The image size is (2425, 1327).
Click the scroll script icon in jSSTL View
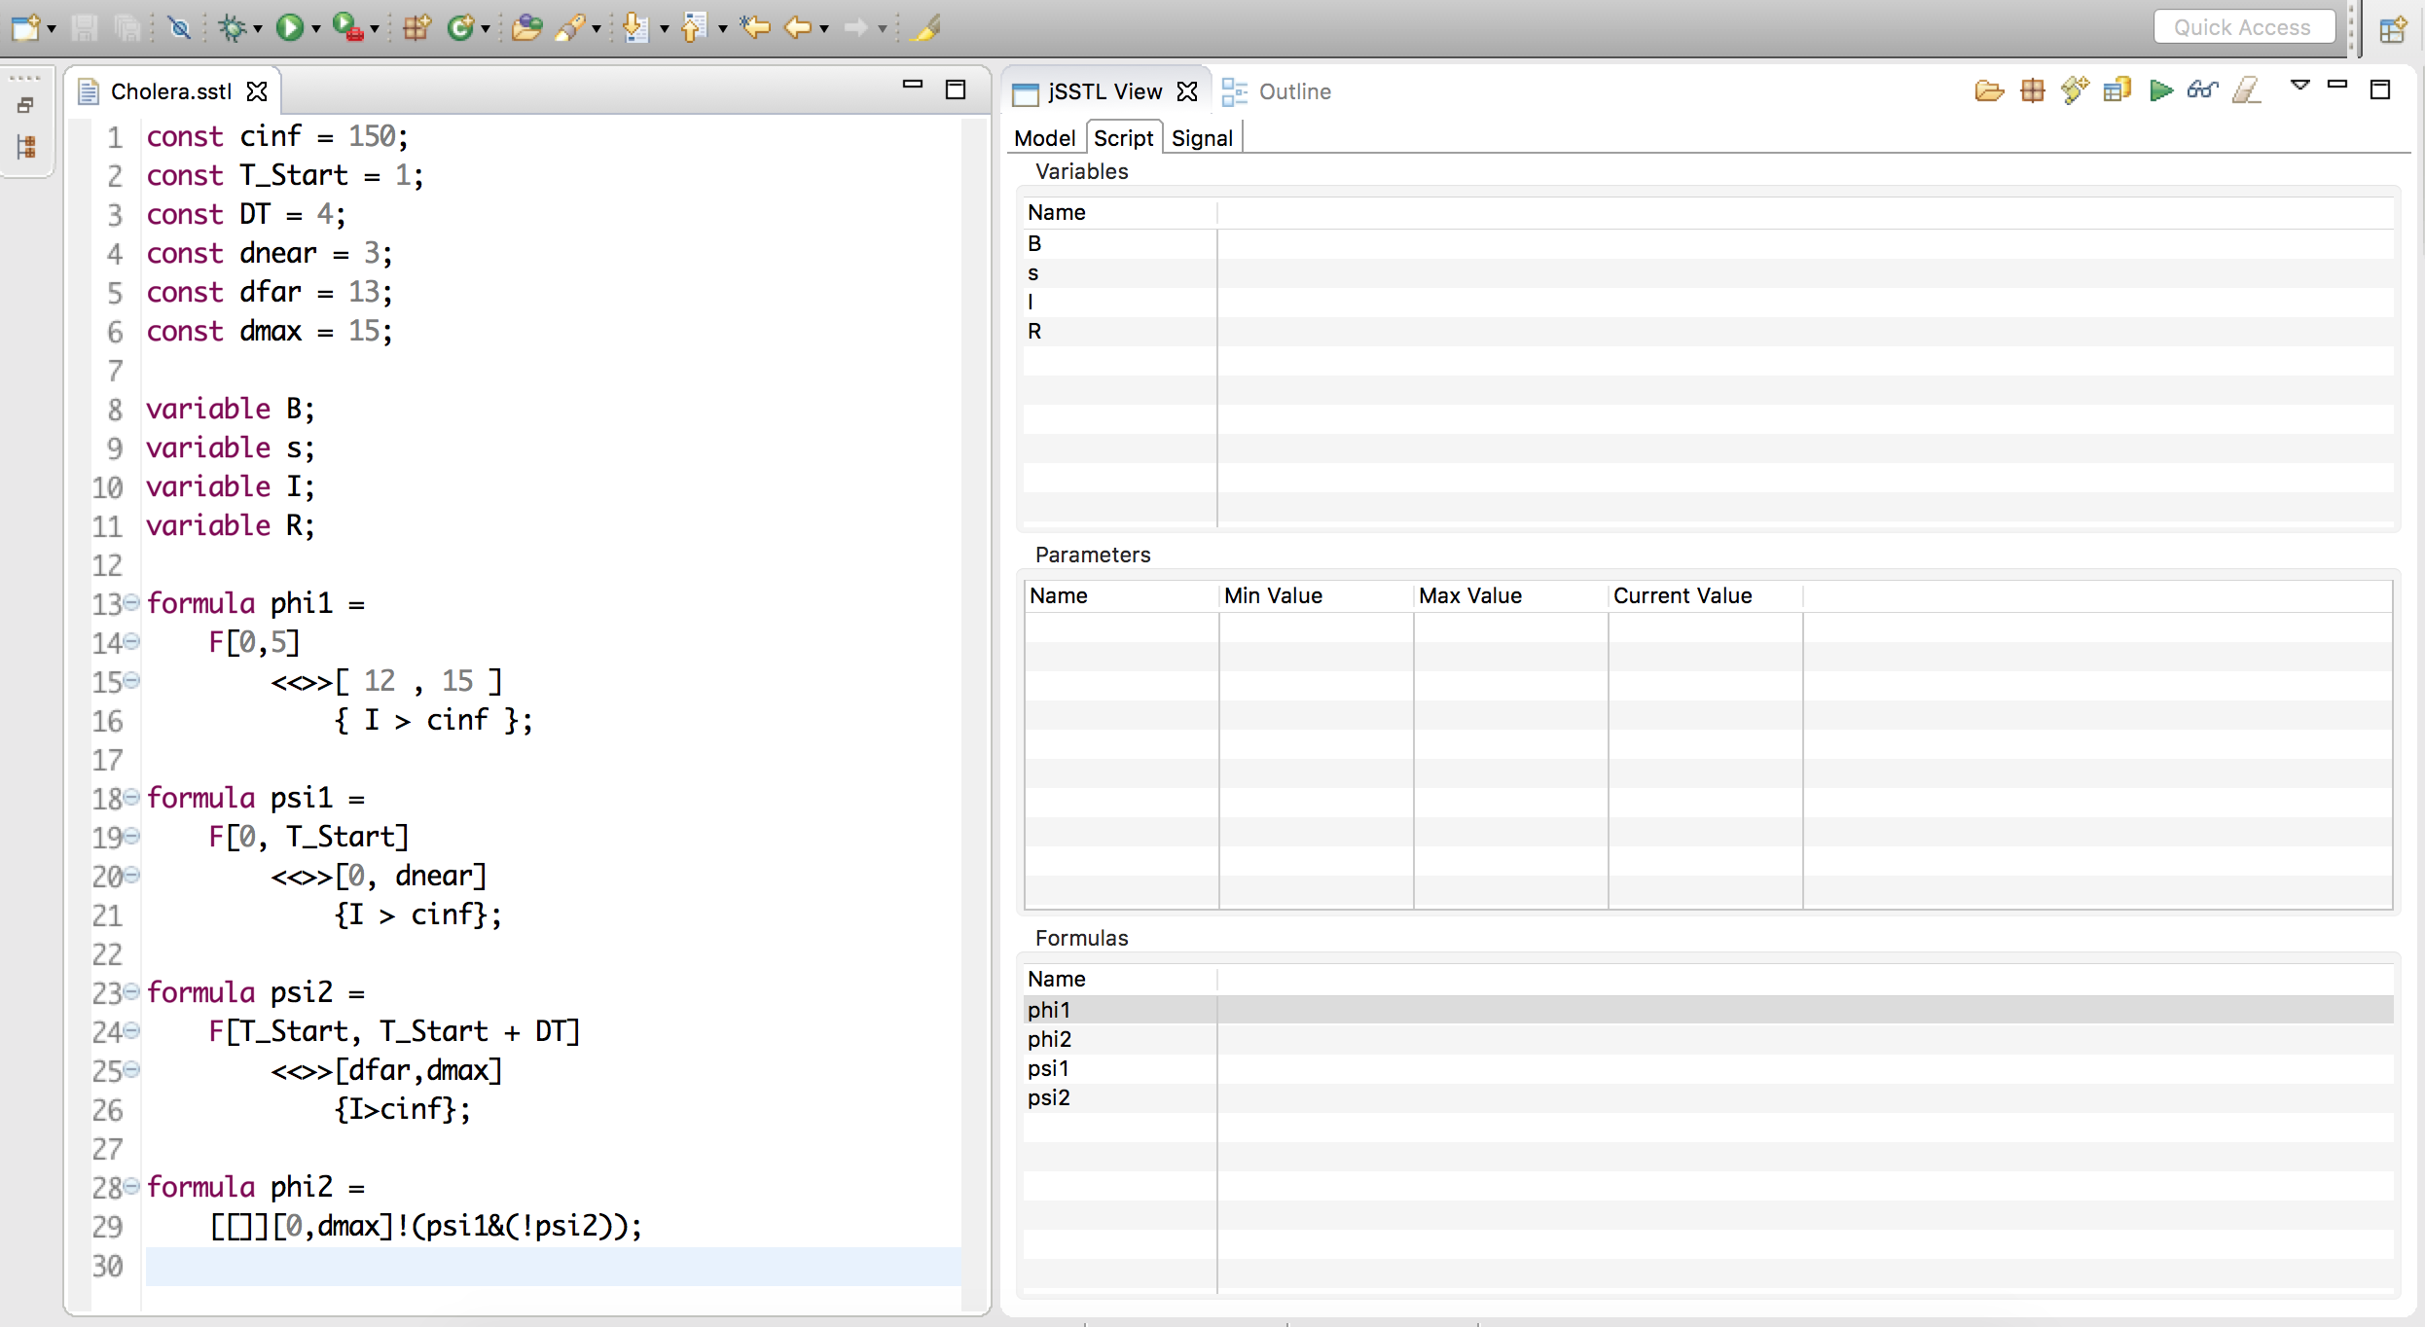tap(2075, 91)
